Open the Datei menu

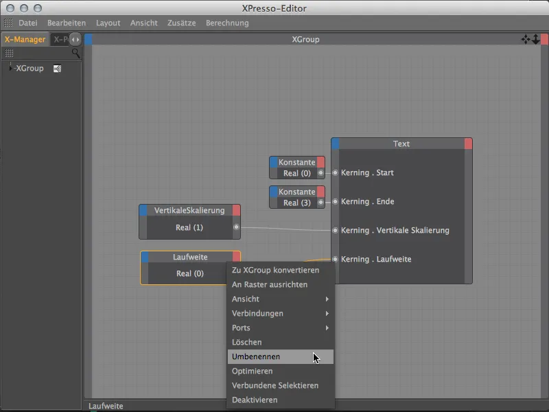28,23
